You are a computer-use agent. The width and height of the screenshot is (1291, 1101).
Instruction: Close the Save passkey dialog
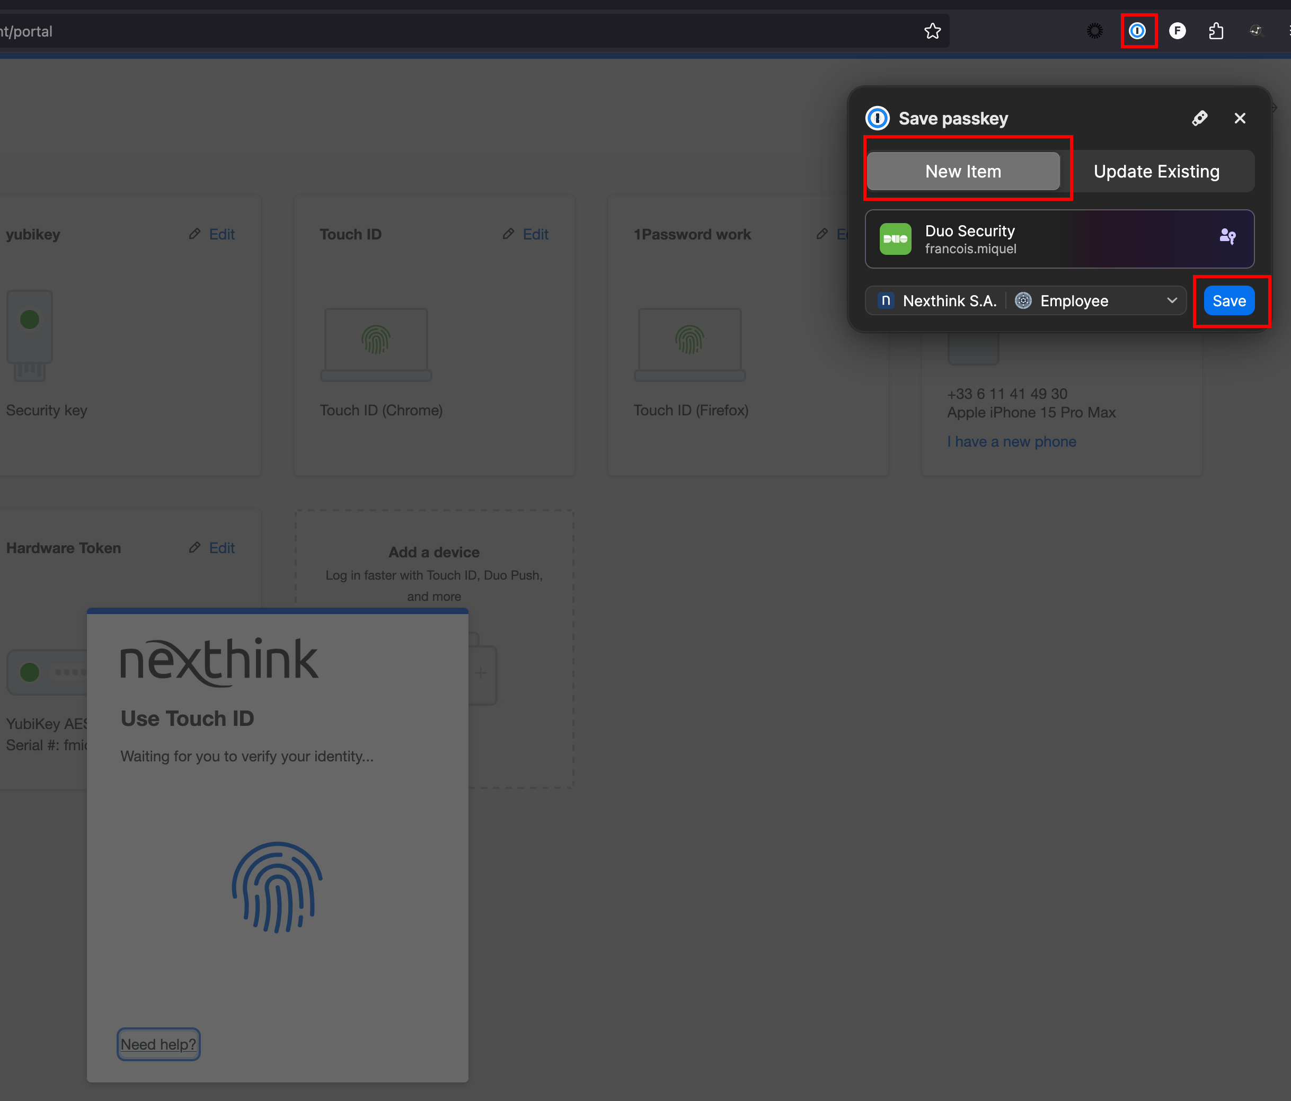coord(1240,118)
